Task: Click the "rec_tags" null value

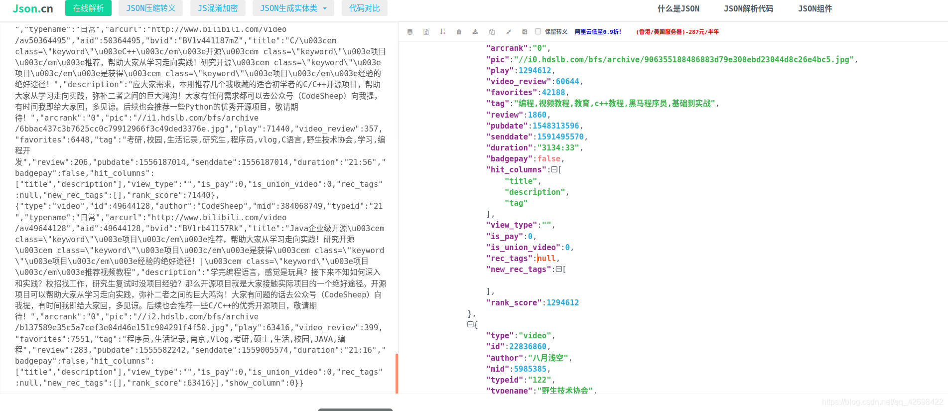Action: [x=546, y=259]
